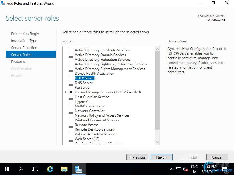
Task: Check Active Directory Lightweight Directory Services
Action: (71, 64)
